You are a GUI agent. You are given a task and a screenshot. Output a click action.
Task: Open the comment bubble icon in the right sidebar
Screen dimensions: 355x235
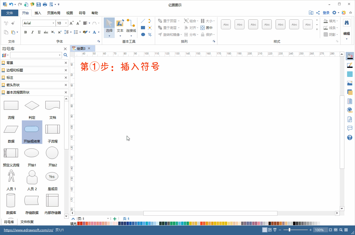pos(350,128)
